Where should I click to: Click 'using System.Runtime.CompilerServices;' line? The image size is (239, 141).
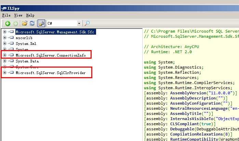(x=189, y=83)
